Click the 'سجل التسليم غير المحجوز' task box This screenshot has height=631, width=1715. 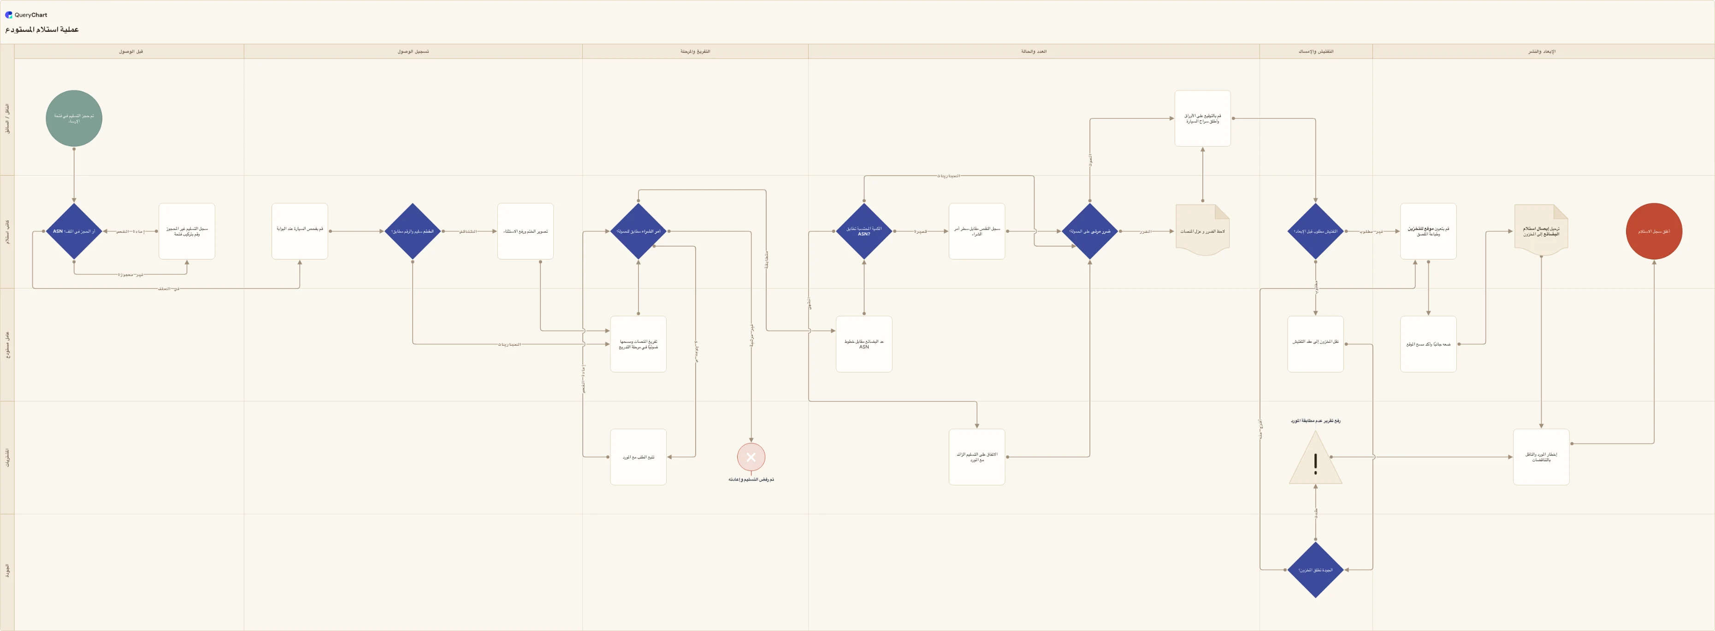(x=187, y=231)
